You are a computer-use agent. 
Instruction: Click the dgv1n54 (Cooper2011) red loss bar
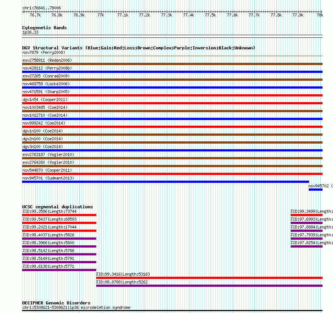point(172,103)
